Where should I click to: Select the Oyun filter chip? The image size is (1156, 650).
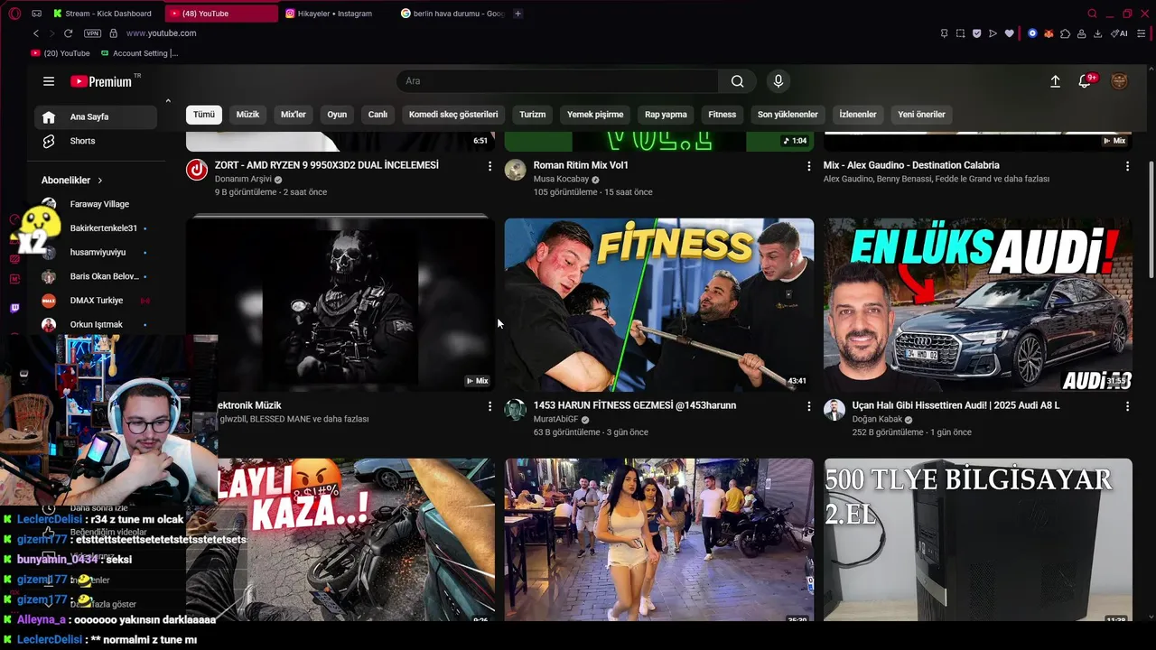(x=337, y=115)
